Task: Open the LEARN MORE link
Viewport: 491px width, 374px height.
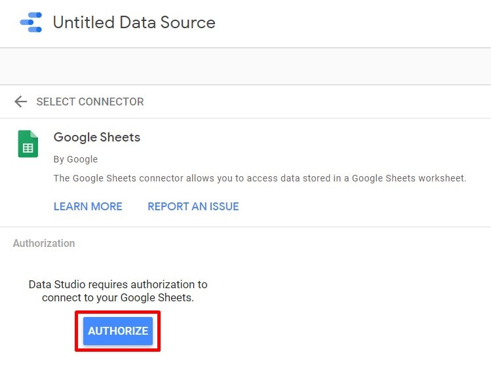Action: pyautogui.click(x=88, y=206)
